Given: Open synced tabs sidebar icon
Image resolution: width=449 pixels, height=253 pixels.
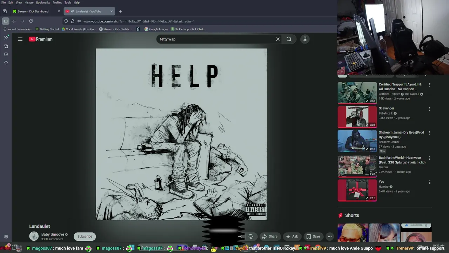Looking at the screenshot, I should [6, 46].
